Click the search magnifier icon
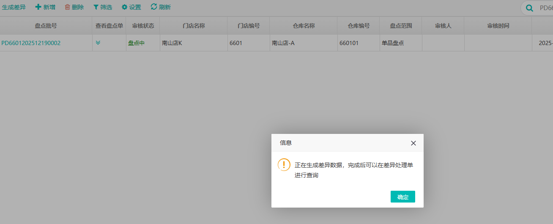 (529, 8)
